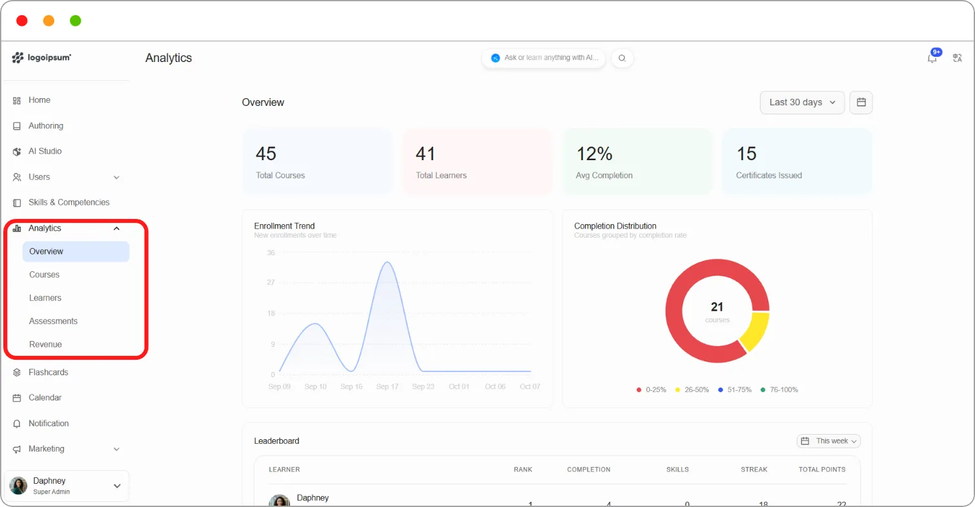Click the Flashcards stacked layers icon
The width and height of the screenshot is (975, 507).
(17, 373)
